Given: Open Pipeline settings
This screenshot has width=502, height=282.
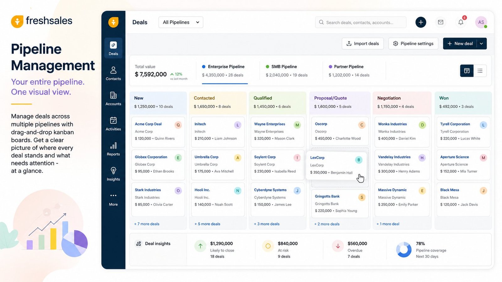Looking at the screenshot, I should [x=413, y=44].
